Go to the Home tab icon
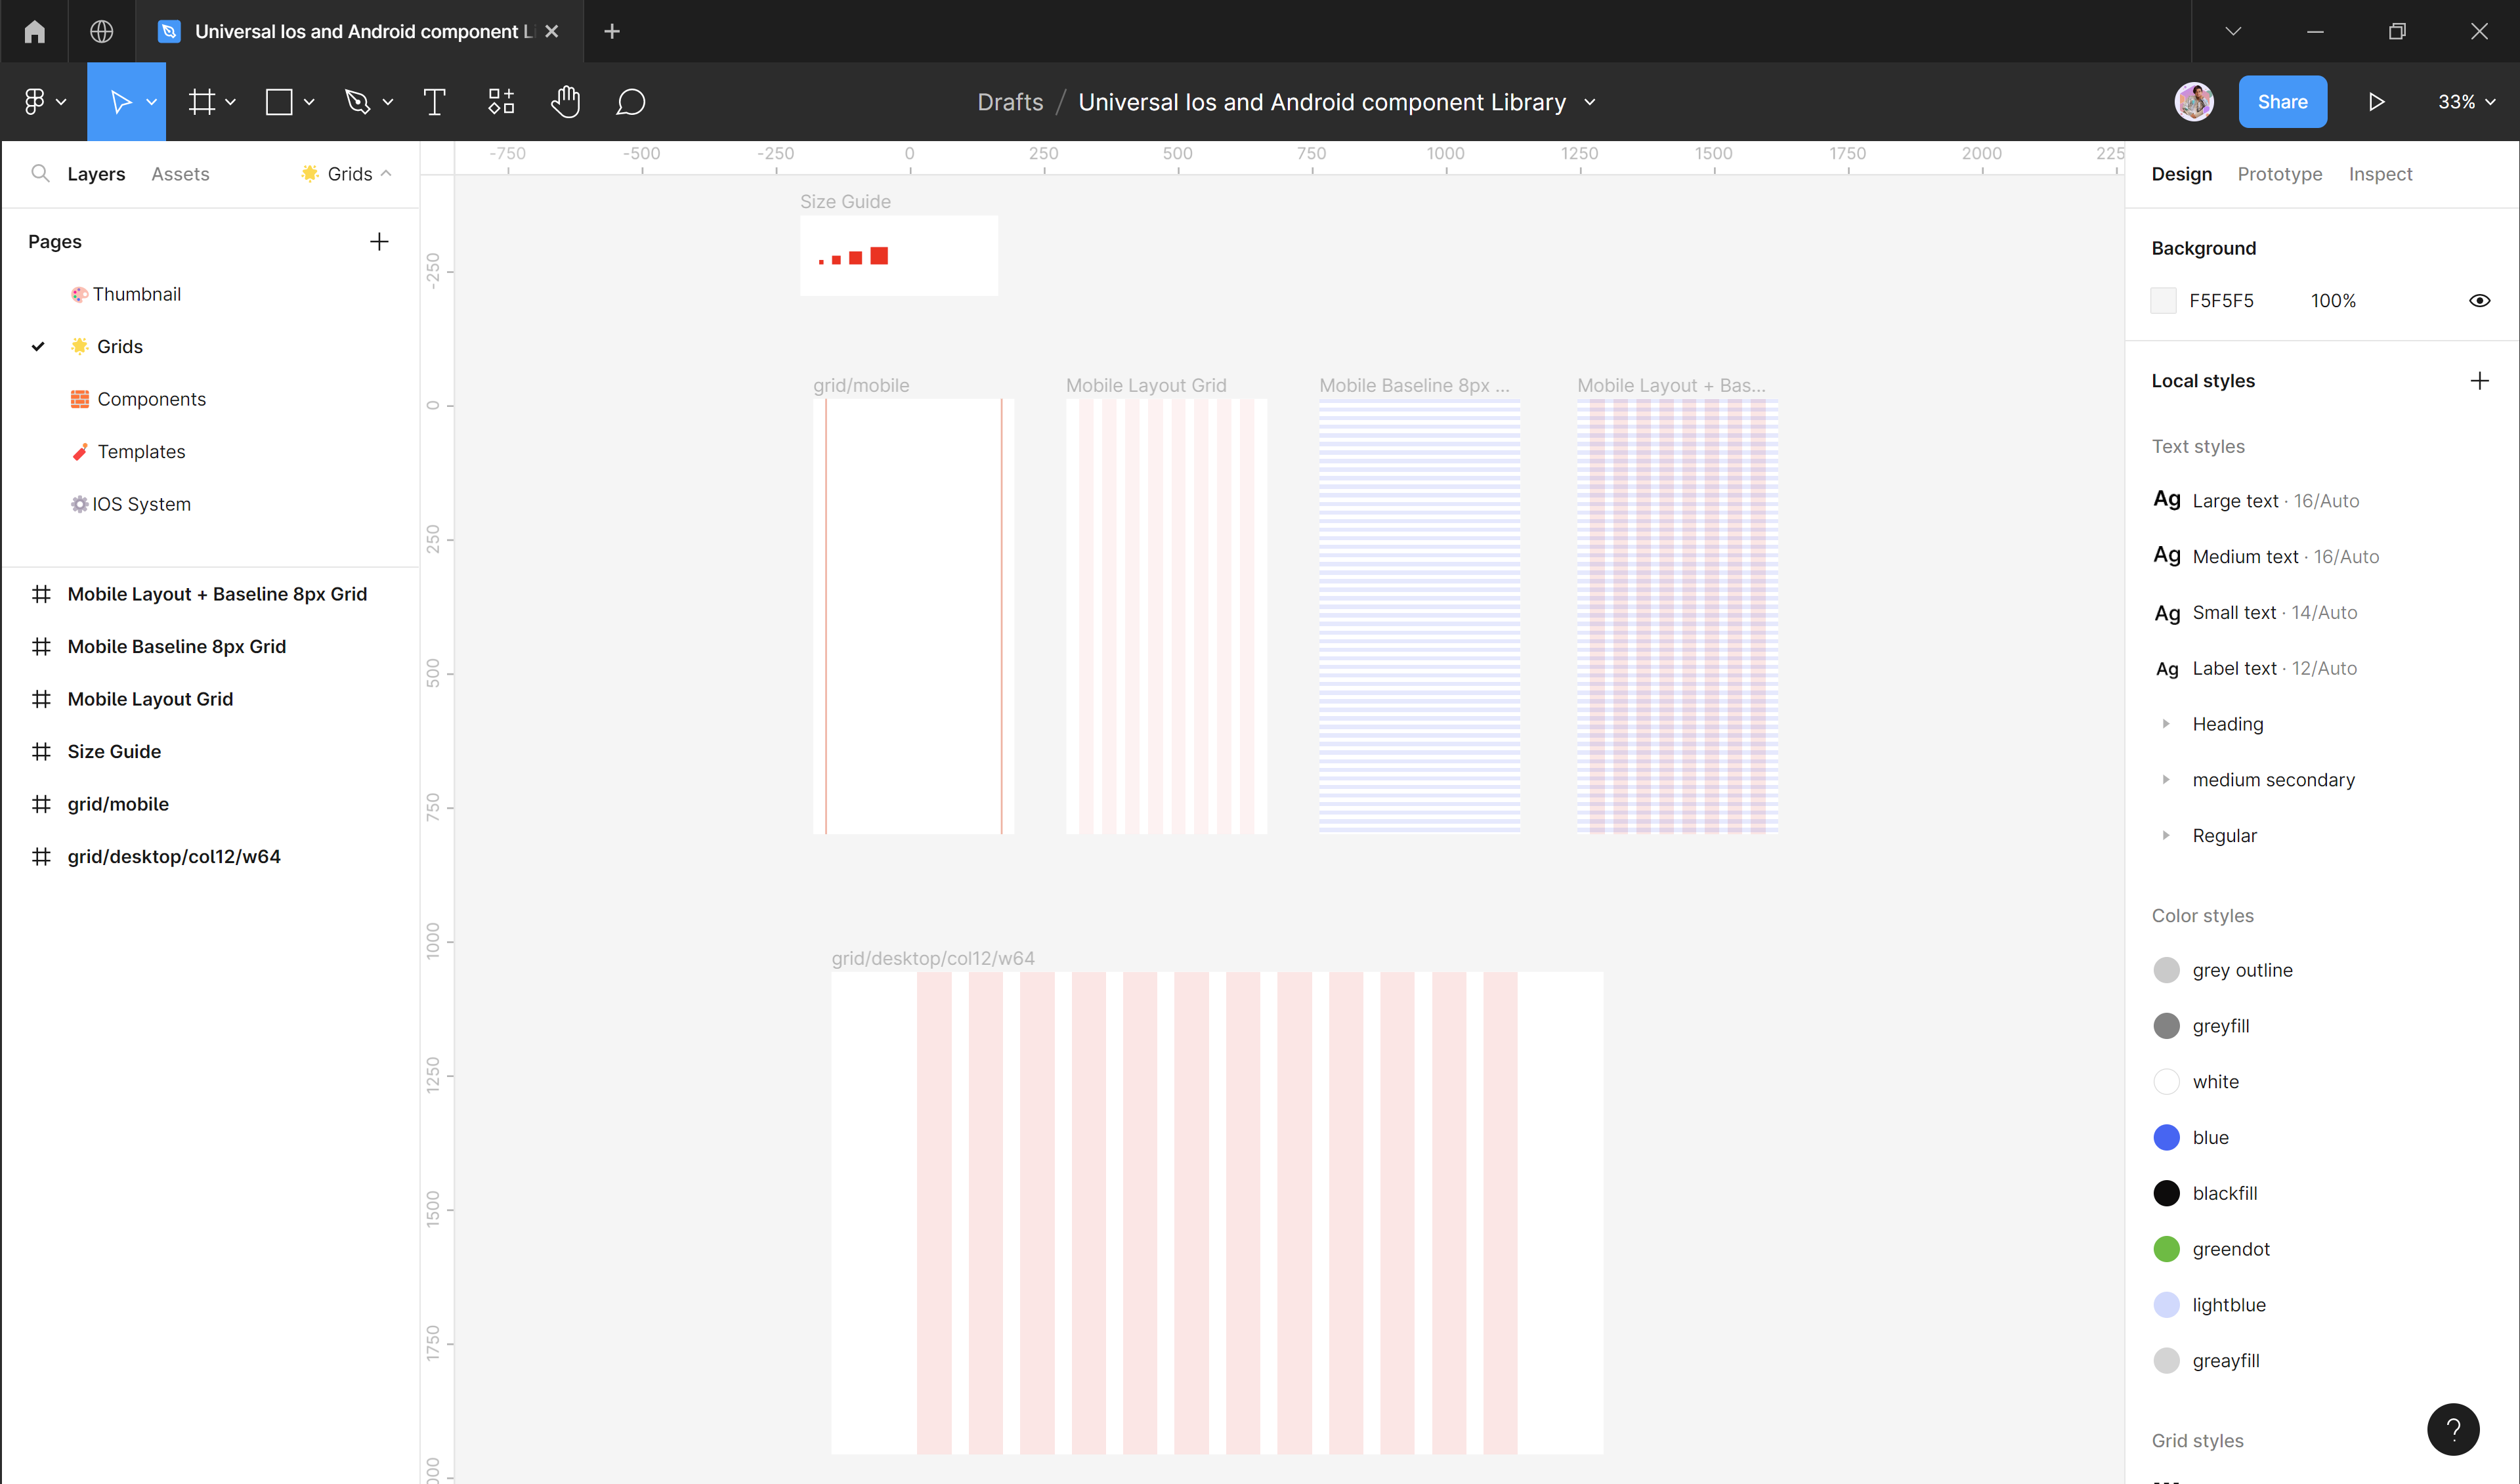 pyautogui.click(x=35, y=31)
